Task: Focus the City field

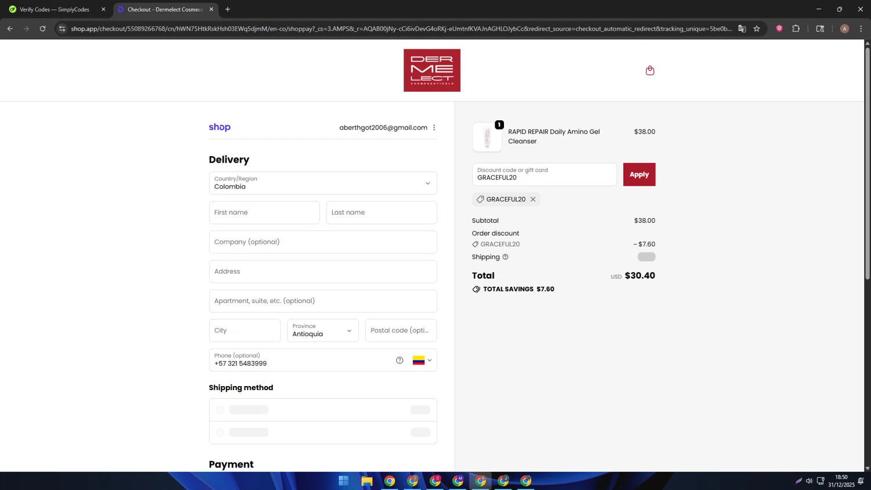Action: point(244,330)
